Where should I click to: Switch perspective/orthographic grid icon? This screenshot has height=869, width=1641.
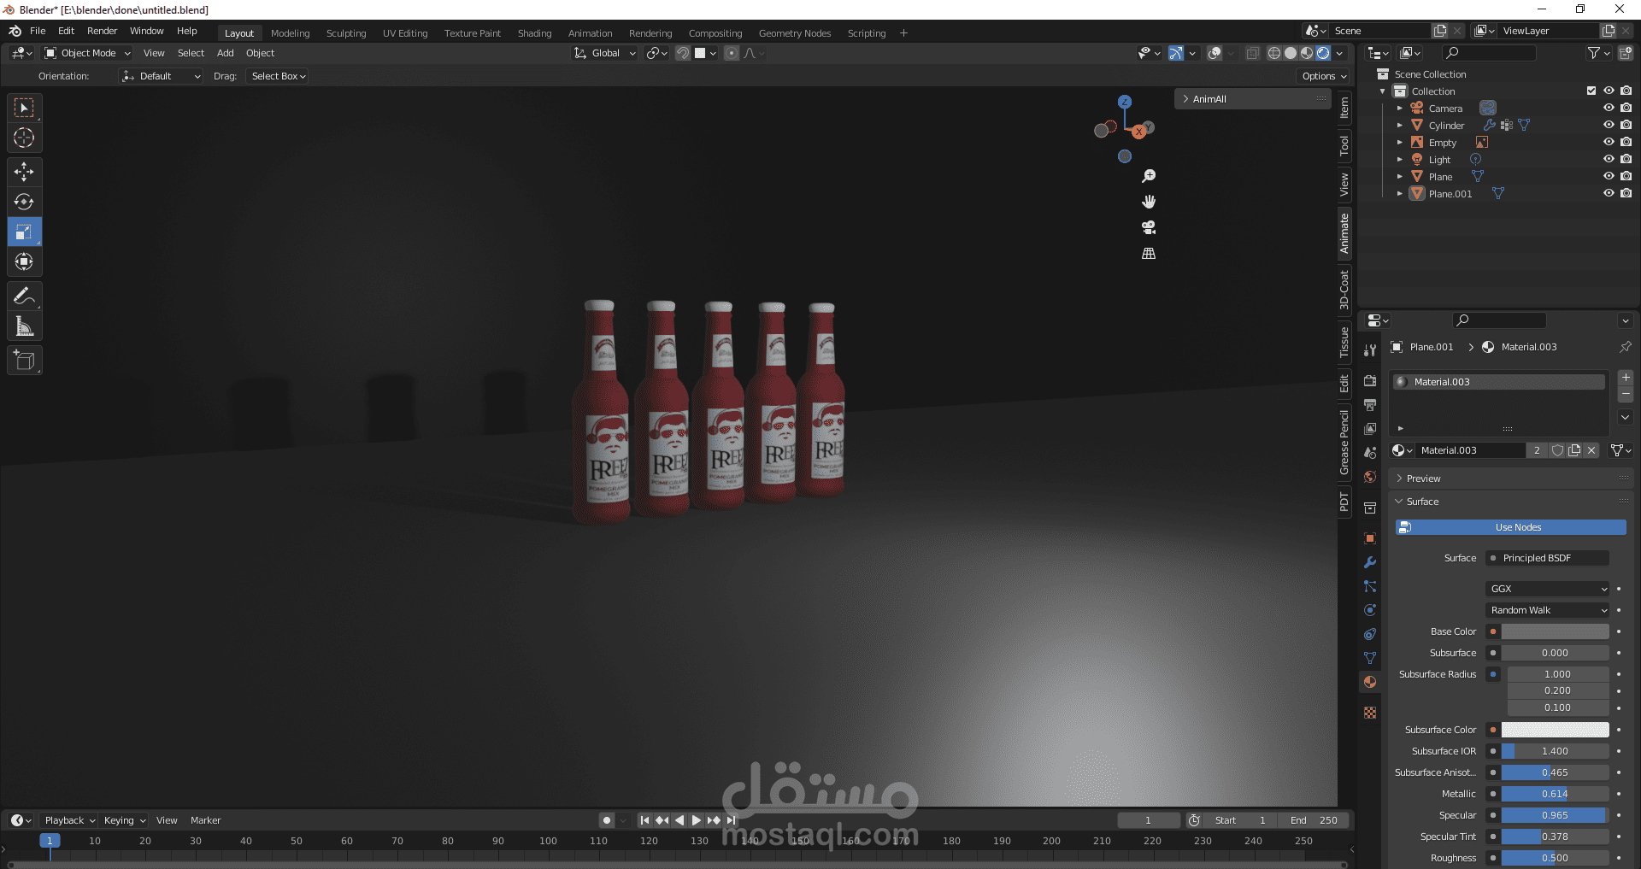click(1149, 253)
